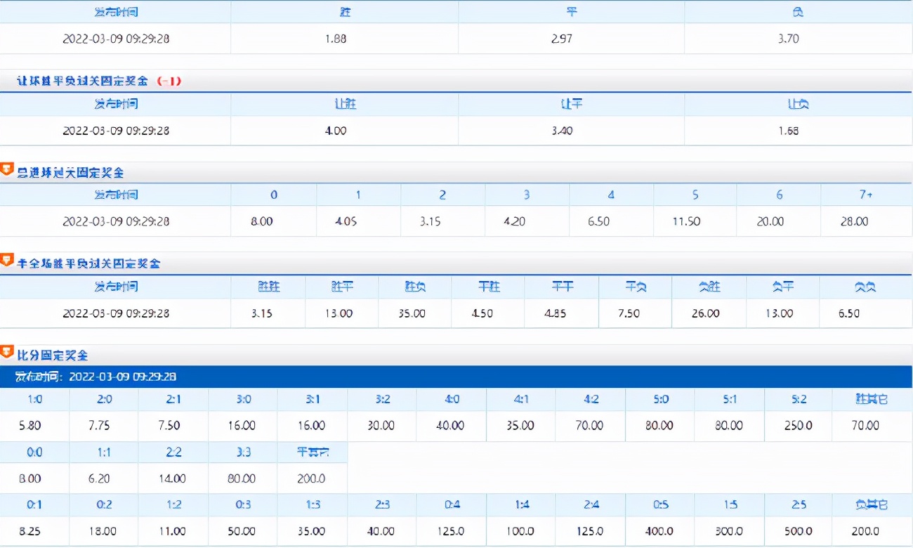The height and width of the screenshot is (548, 913).
Task: Click the blue 发布时间 bar in 比分 section
Action: point(456,377)
